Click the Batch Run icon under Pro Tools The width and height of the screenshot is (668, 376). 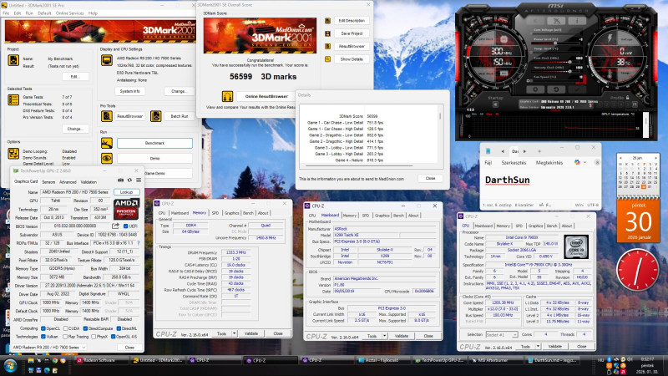156,116
